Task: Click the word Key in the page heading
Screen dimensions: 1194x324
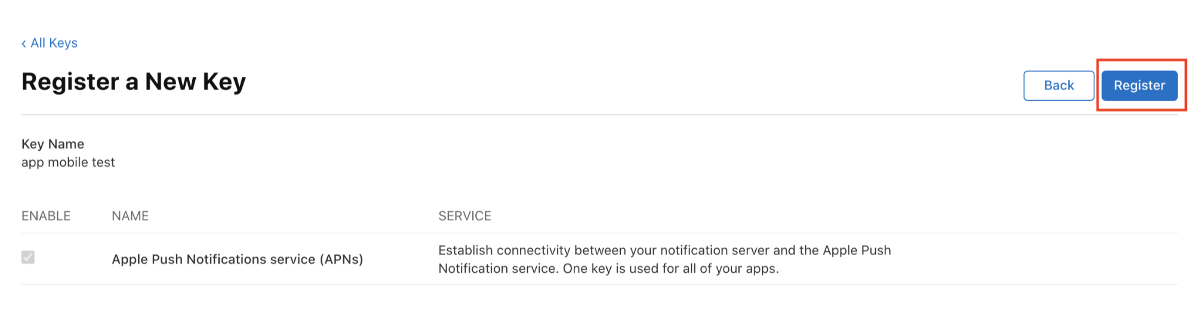Action: click(224, 82)
